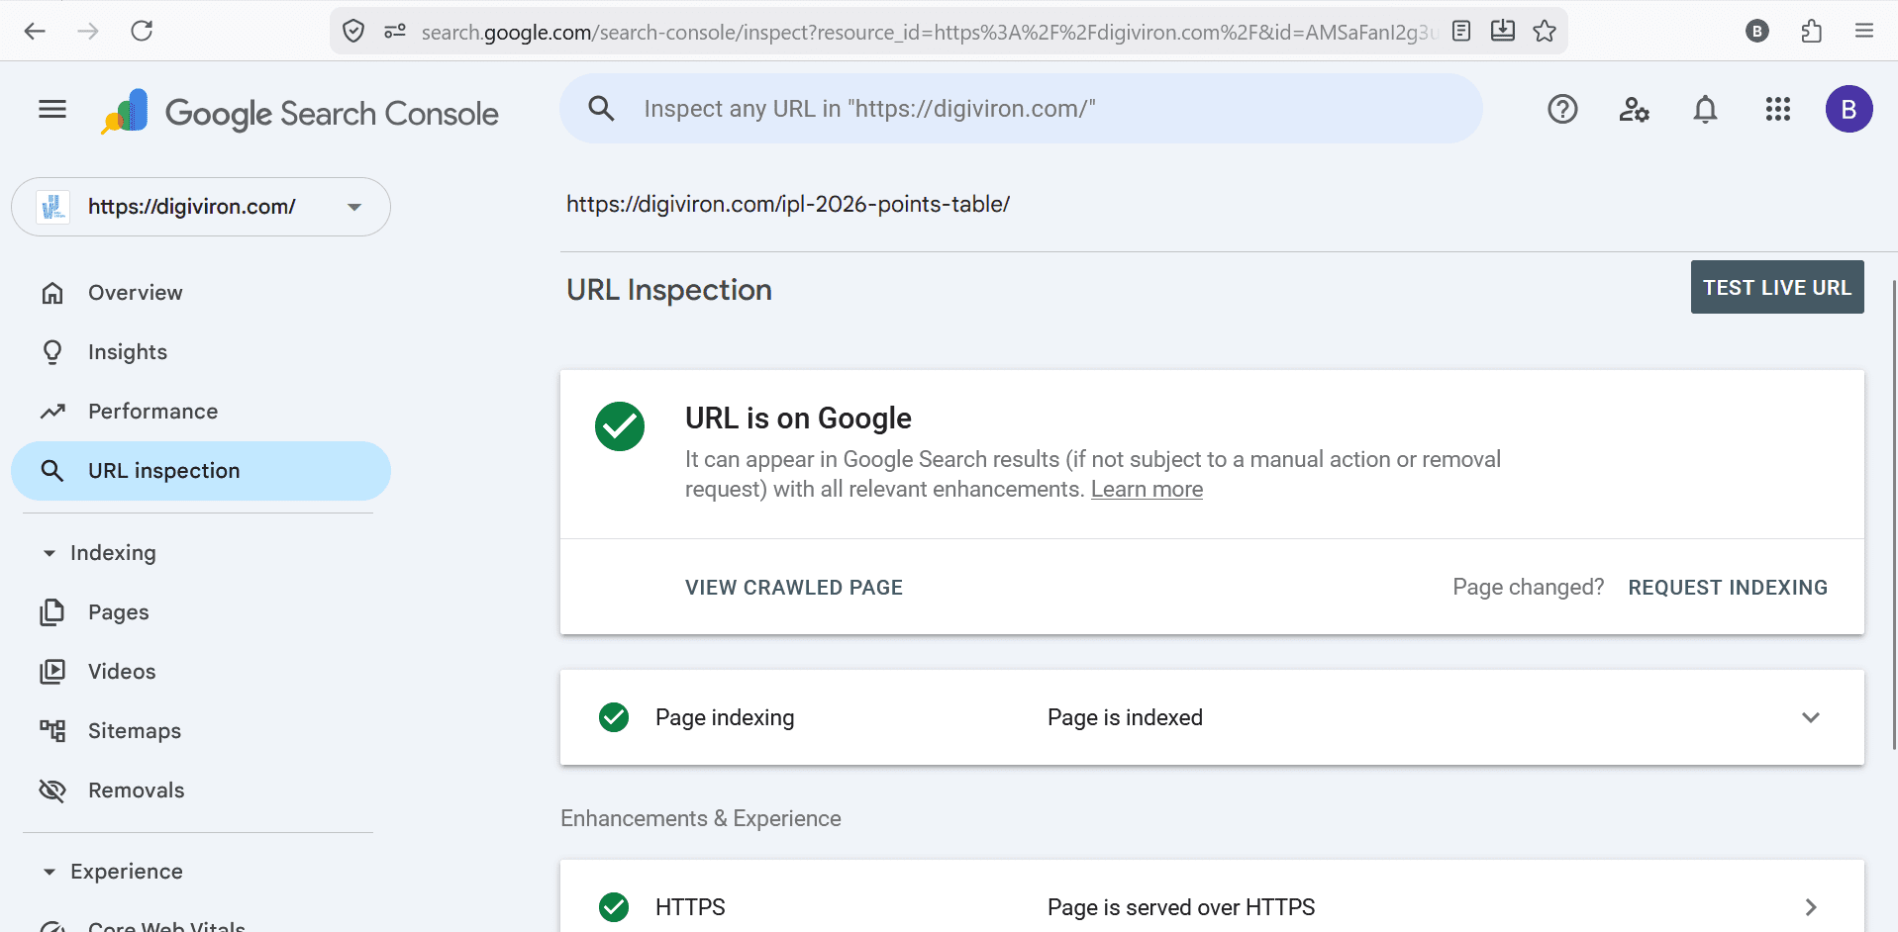Viewport: 1898px width, 932px height.
Task: Open Removals in the sidebar
Action: 201,791
